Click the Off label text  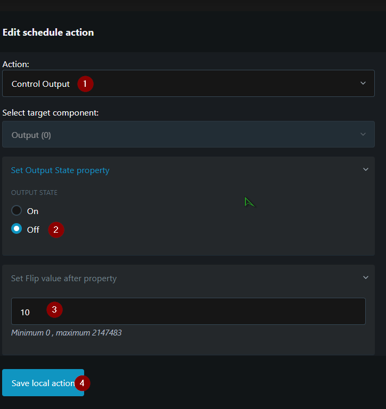click(x=33, y=230)
